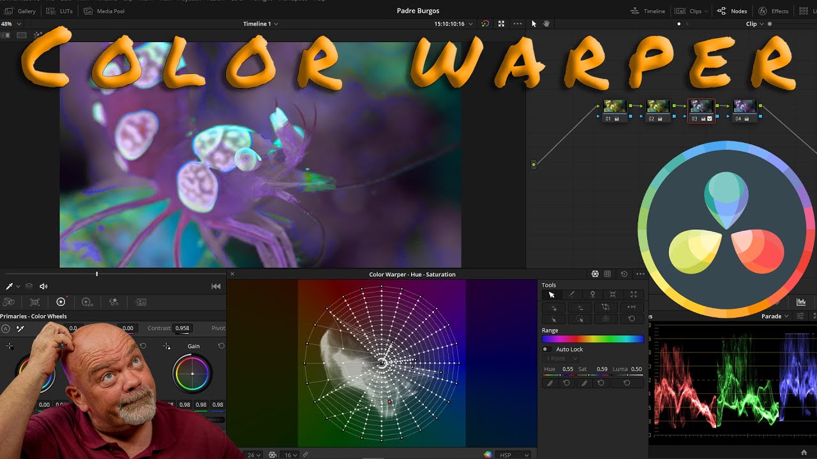Open the Gallery panel
Viewport: 817px width, 459px height.
20,11
